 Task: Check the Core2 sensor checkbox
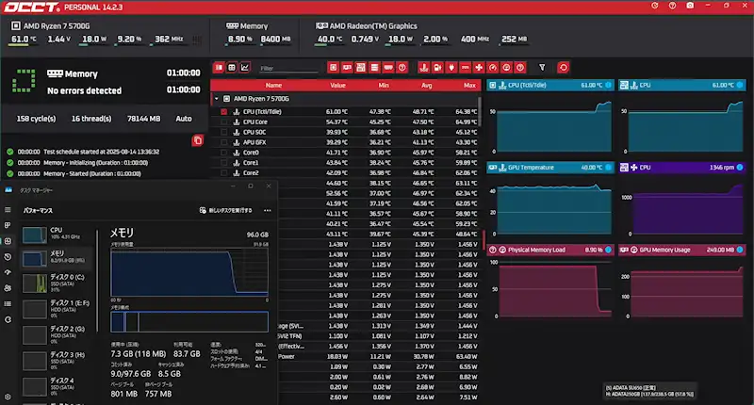(x=224, y=173)
